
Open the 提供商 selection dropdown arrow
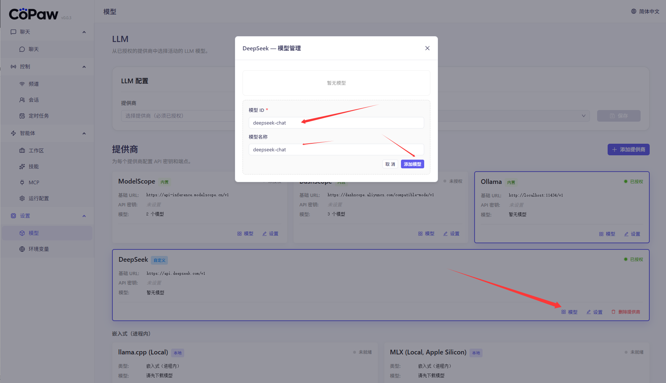click(x=583, y=116)
